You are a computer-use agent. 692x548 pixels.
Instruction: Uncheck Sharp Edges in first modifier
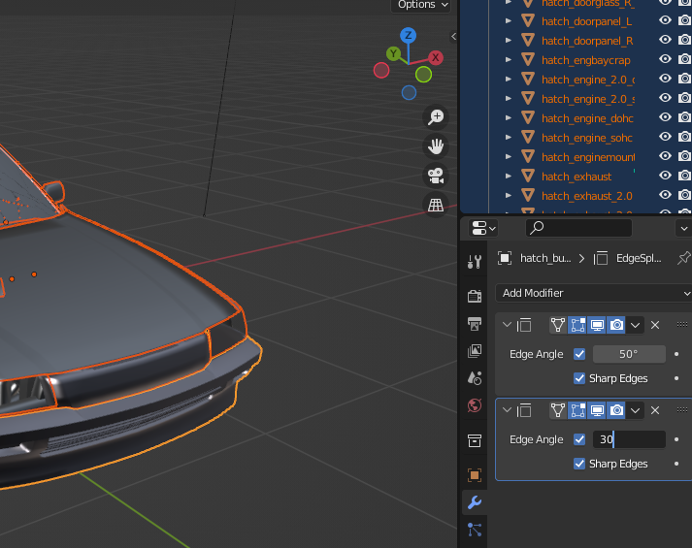[579, 378]
